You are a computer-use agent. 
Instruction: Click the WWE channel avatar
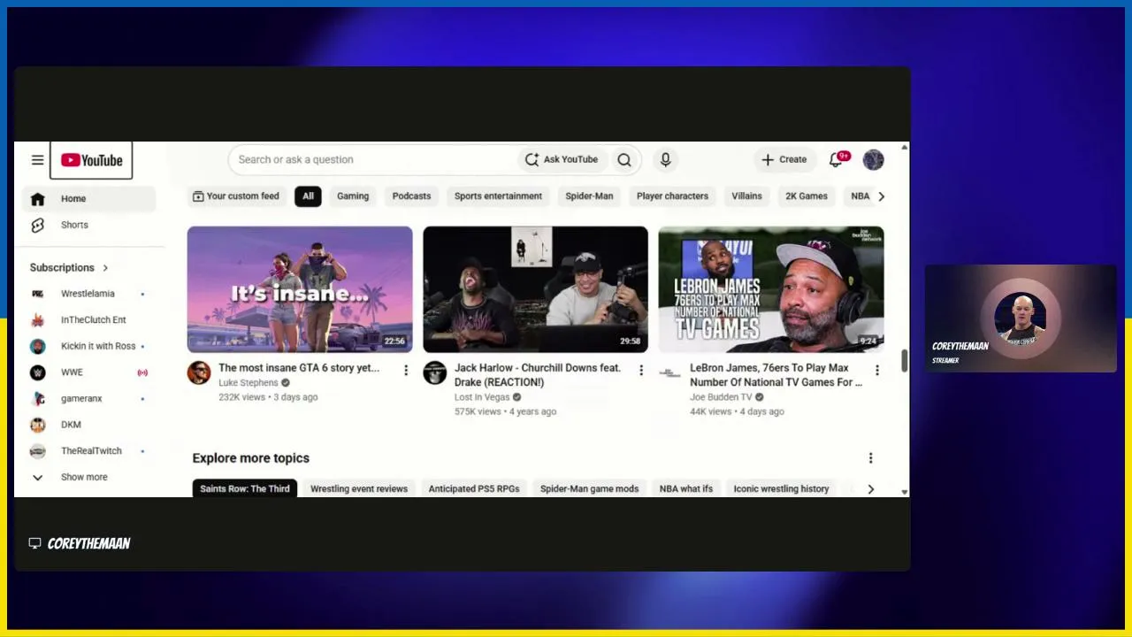[38, 372]
